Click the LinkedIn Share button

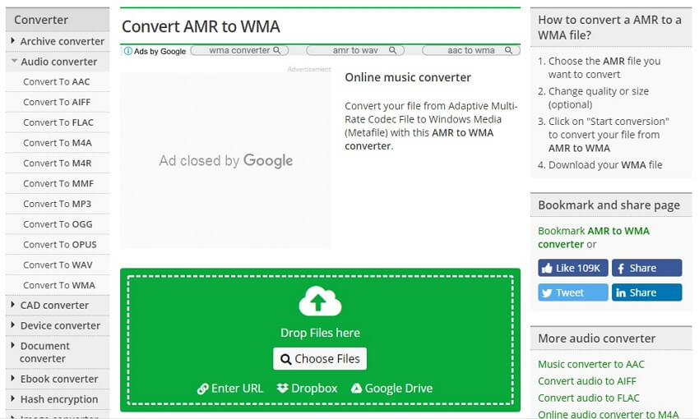(x=647, y=292)
